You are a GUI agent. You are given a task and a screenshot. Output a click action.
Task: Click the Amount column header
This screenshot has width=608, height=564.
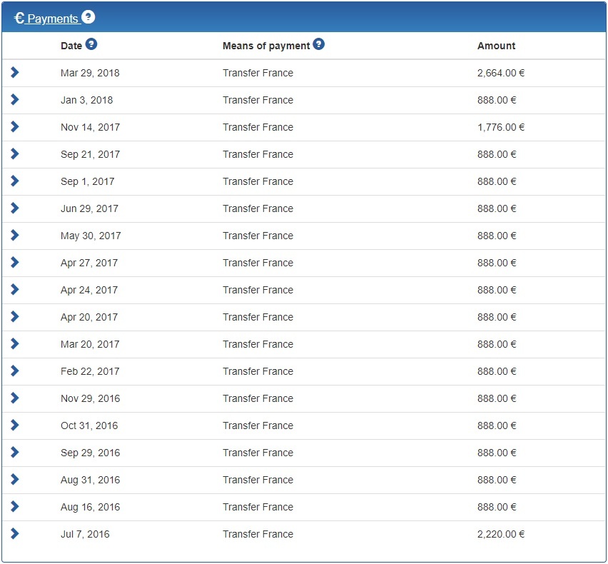click(x=496, y=46)
